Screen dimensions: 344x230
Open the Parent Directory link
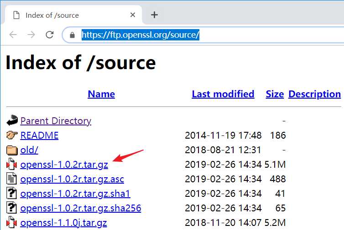(x=56, y=121)
